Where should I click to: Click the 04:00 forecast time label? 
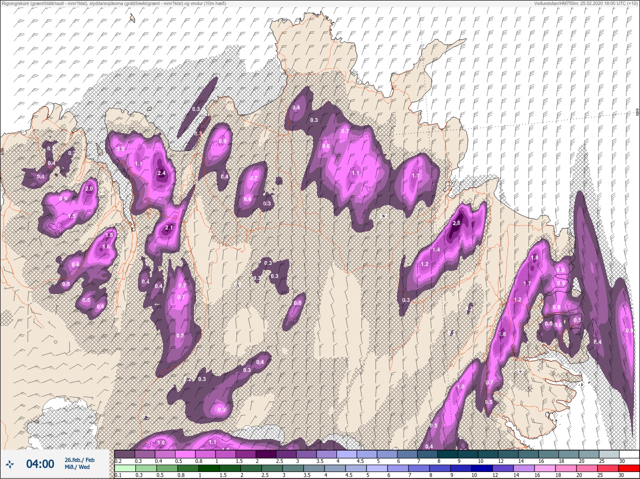click(40, 464)
